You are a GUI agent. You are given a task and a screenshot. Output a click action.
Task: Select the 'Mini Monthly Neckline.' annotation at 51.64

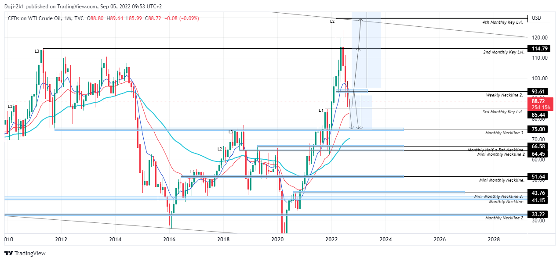502,180
